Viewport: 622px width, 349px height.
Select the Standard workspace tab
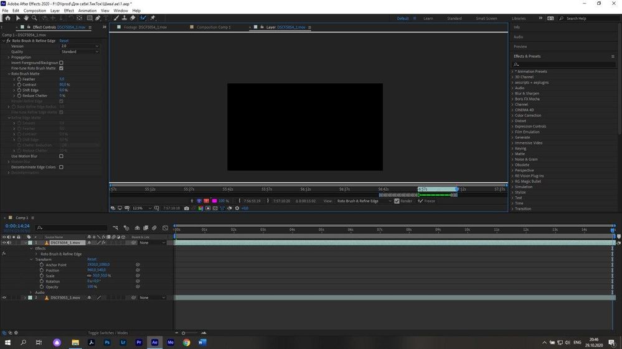pyautogui.click(x=454, y=19)
